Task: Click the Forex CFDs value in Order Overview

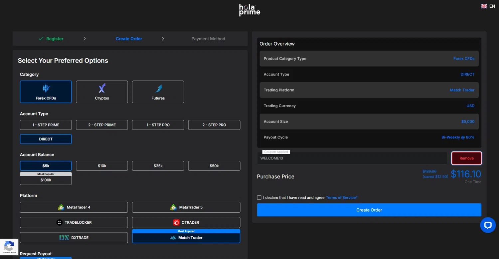Action: pyautogui.click(x=464, y=59)
